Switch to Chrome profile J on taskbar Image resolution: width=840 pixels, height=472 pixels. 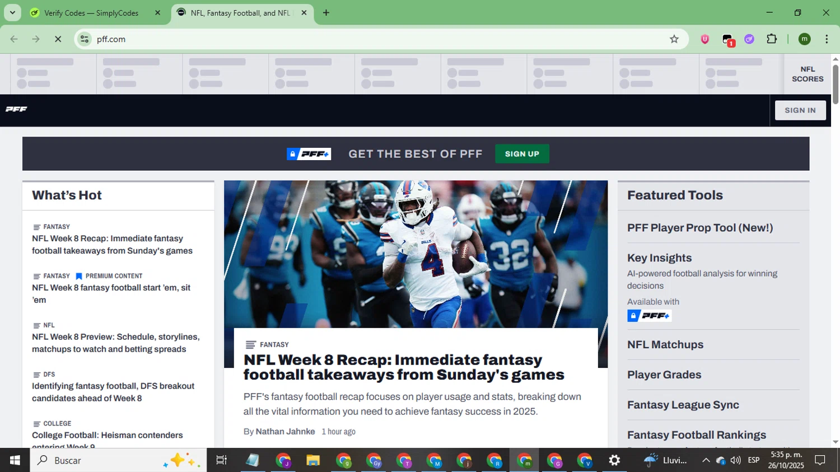click(283, 460)
